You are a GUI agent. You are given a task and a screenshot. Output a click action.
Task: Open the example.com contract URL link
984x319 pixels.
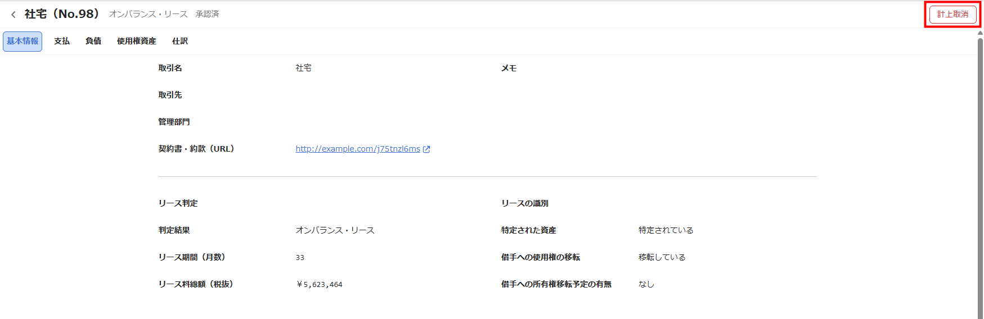(x=358, y=149)
